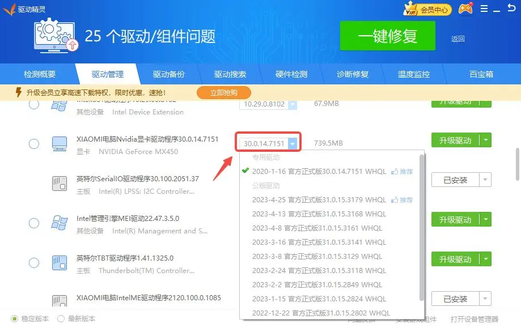Choose 2023-4-25 version 31.0.15.3179 WHQL
The width and height of the screenshot is (521, 328).
coord(319,200)
